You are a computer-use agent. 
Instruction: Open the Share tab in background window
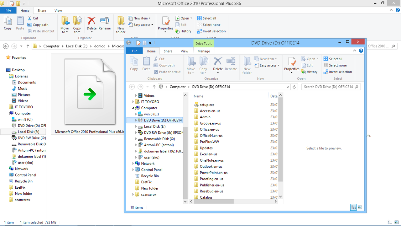coord(42,10)
